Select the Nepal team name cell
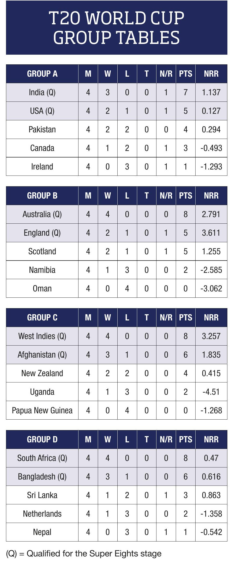Image resolution: width=230 pixels, height=564 pixels. (x=42, y=532)
